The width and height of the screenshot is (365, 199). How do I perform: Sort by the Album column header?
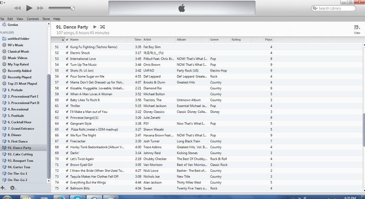coord(192,40)
